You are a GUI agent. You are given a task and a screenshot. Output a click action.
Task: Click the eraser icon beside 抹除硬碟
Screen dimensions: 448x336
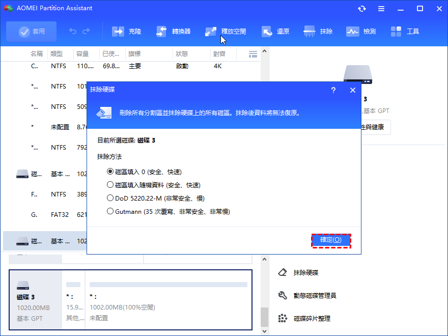(283, 272)
